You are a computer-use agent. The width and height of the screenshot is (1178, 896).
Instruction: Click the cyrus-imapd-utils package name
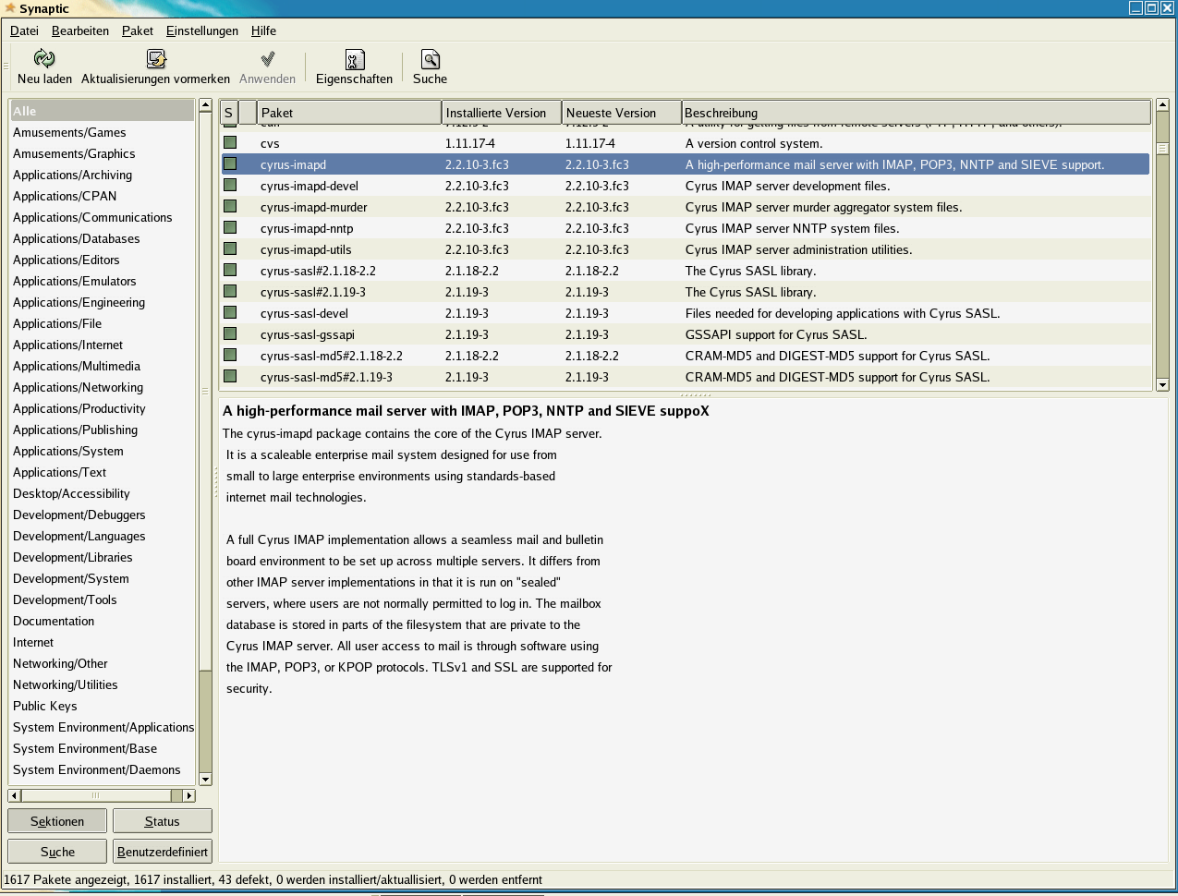306,249
